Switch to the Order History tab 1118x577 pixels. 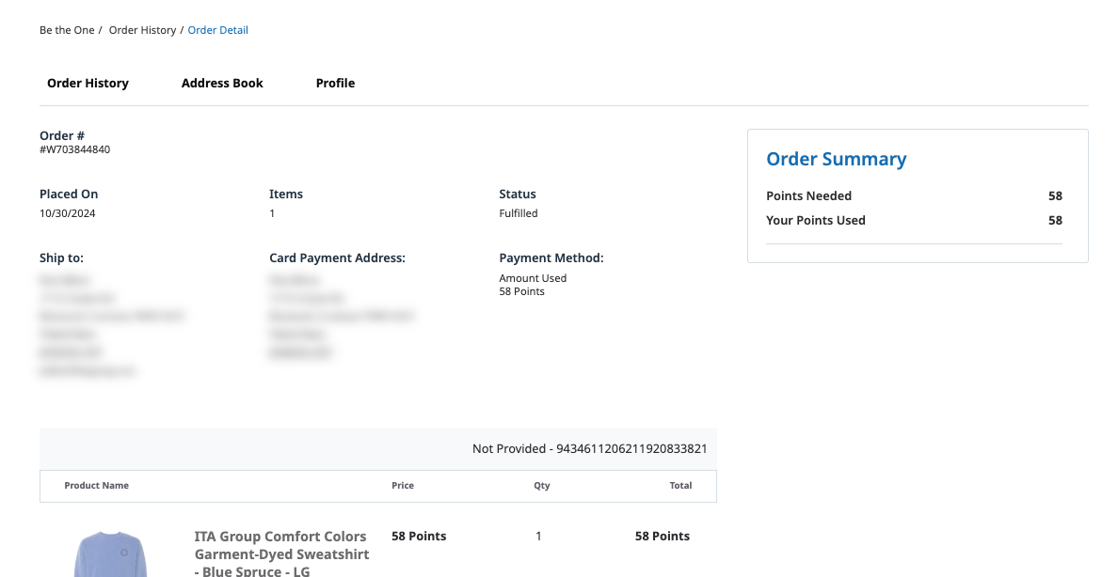[88, 83]
